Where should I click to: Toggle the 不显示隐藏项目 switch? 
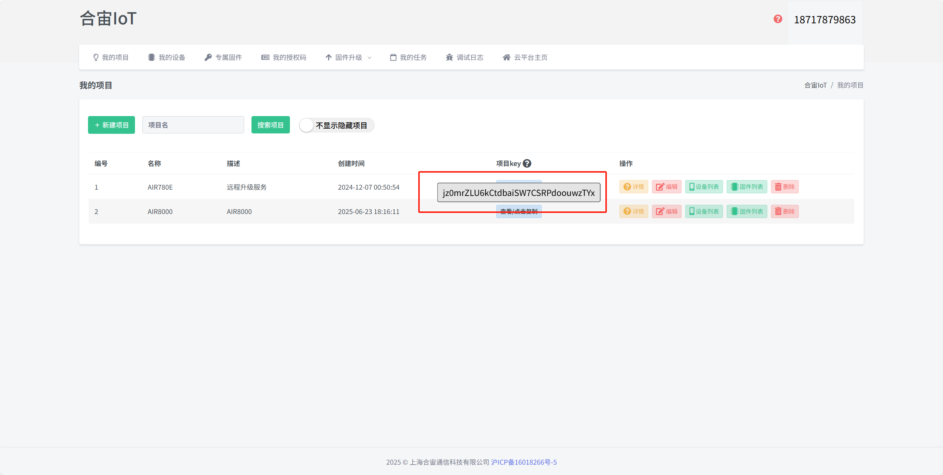(337, 125)
